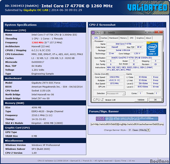
Task: Select the SPD tab
Action: (x=132, y=38)
